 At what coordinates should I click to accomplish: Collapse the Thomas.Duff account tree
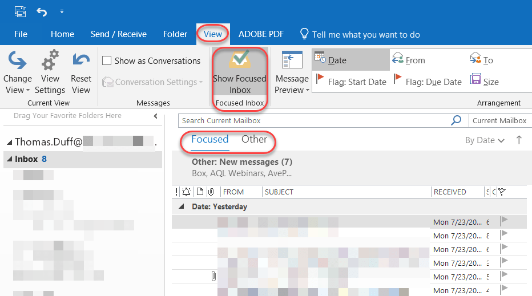coord(10,142)
